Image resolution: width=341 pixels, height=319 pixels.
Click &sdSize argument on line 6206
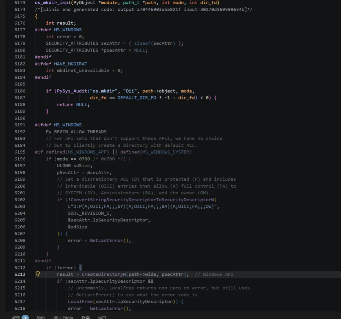(x=77, y=227)
